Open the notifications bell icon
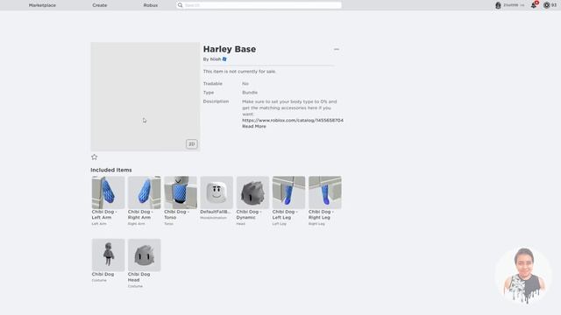 click(x=534, y=5)
